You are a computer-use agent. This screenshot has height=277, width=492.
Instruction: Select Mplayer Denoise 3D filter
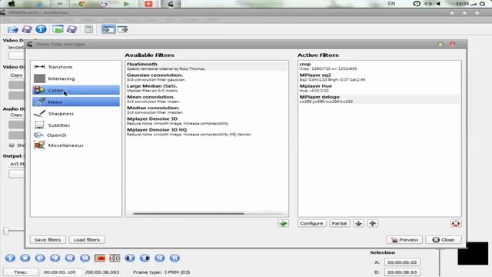(x=207, y=121)
